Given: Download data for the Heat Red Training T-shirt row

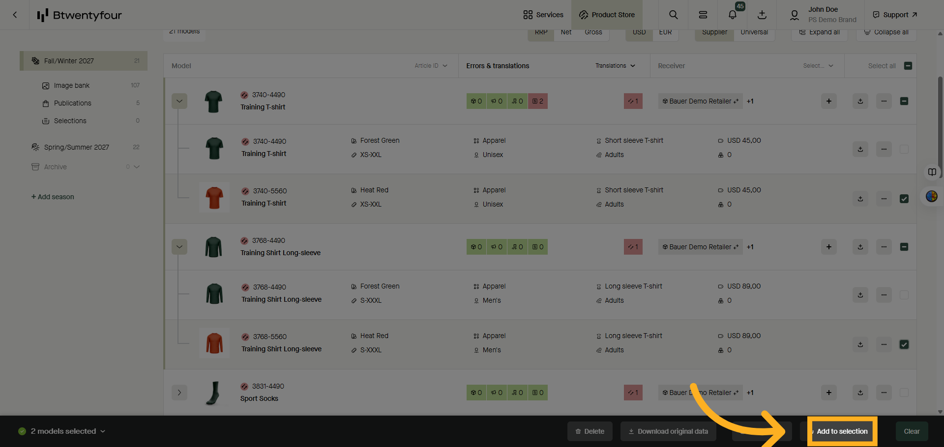Looking at the screenshot, I should tap(860, 199).
